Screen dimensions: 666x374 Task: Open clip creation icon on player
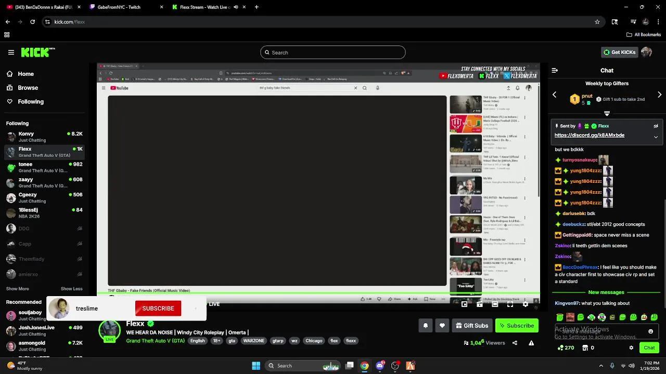coord(479,304)
